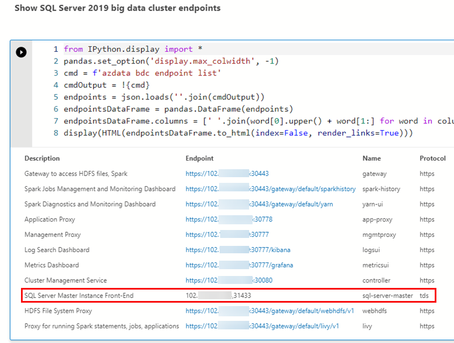Select heading 'Show SQL Server 2019 big data cluster endpoints'
This screenshot has height=343, width=454.
click(x=117, y=8)
